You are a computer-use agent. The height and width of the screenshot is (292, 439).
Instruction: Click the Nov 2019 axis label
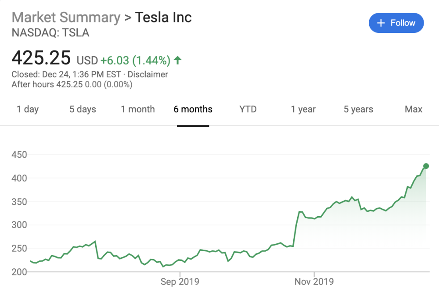[314, 281]
